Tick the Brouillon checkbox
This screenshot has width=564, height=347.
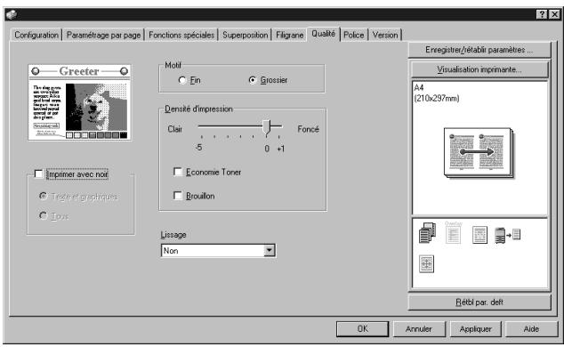pyautogui.click(x=177, y=195)
